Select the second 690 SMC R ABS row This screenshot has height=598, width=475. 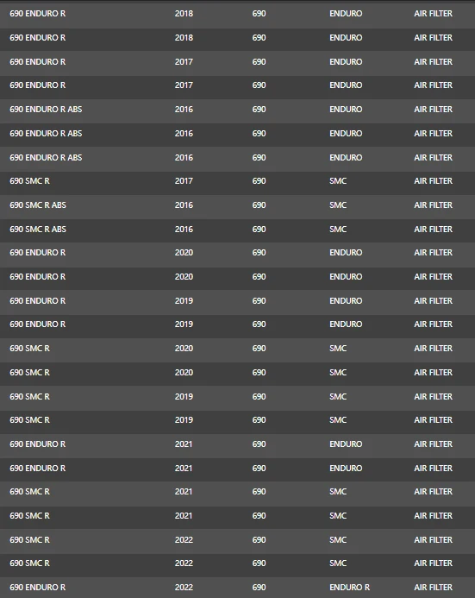tap(237, 230)
